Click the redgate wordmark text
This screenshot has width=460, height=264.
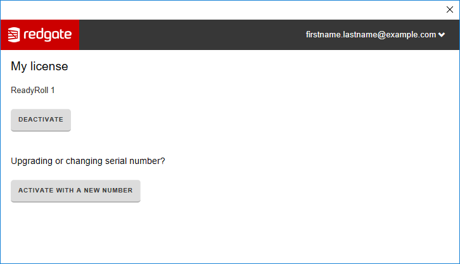(48, 35)
